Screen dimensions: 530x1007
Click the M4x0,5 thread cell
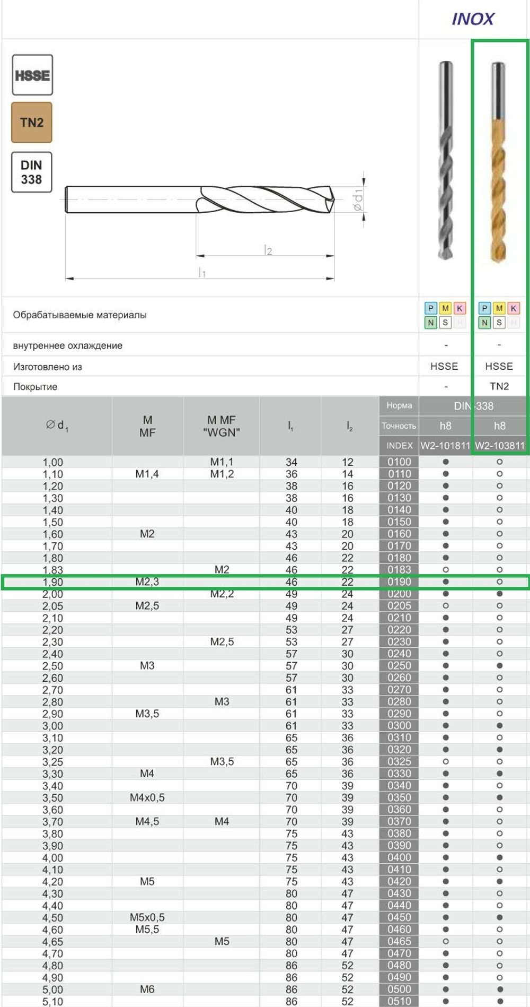pyautogui.click(x=147, y=798)
